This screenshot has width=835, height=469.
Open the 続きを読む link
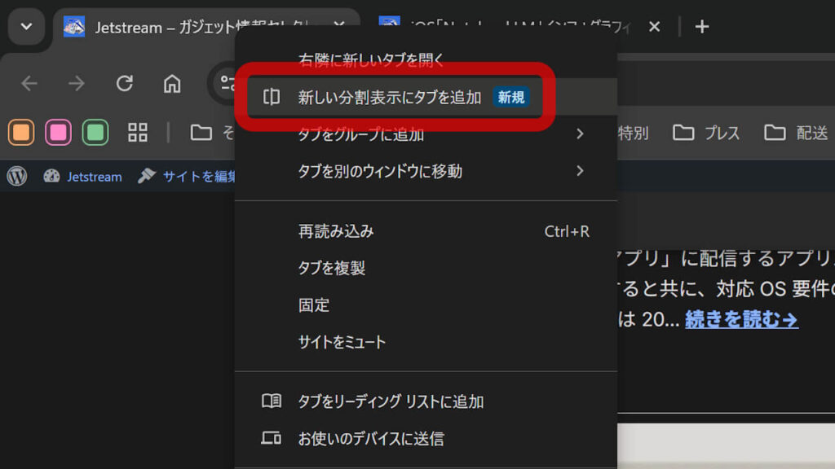[x=740, y=321]
